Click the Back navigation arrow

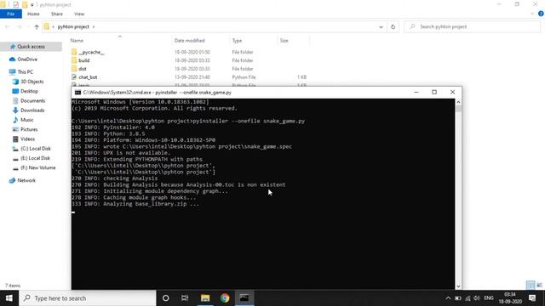click(x=8, y=26)
